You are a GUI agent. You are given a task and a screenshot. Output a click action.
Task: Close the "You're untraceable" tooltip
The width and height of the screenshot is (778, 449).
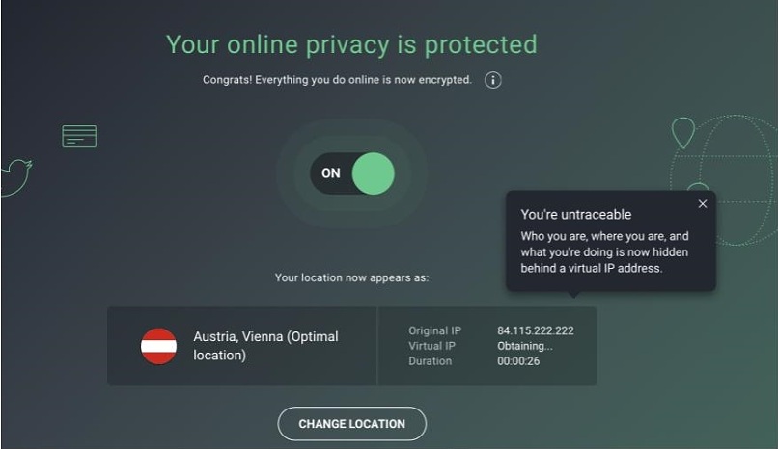tap(703, 204)
